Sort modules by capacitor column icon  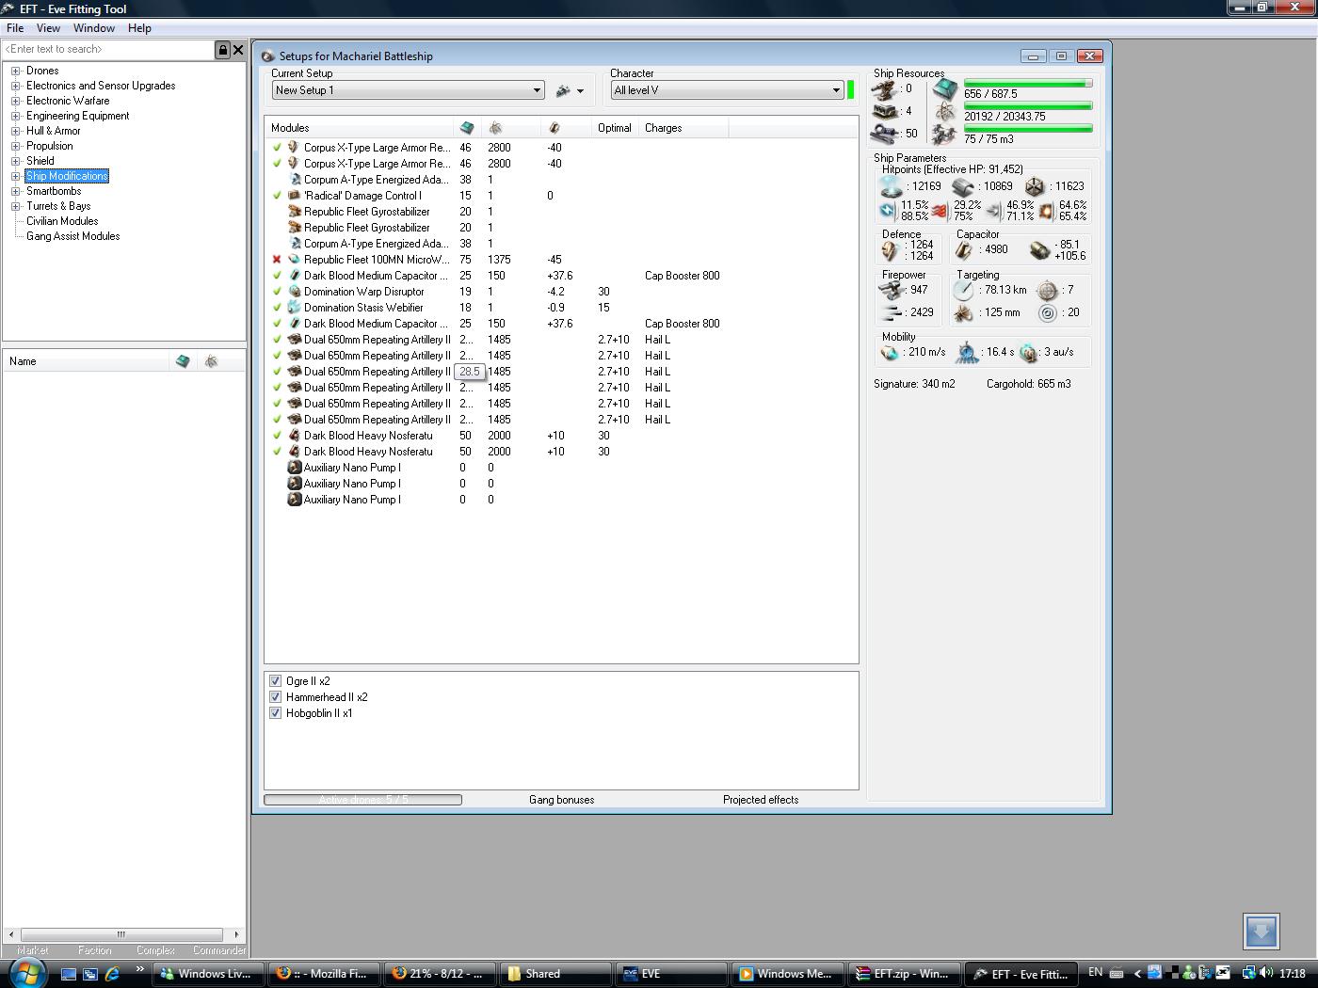tap(554, 128)
